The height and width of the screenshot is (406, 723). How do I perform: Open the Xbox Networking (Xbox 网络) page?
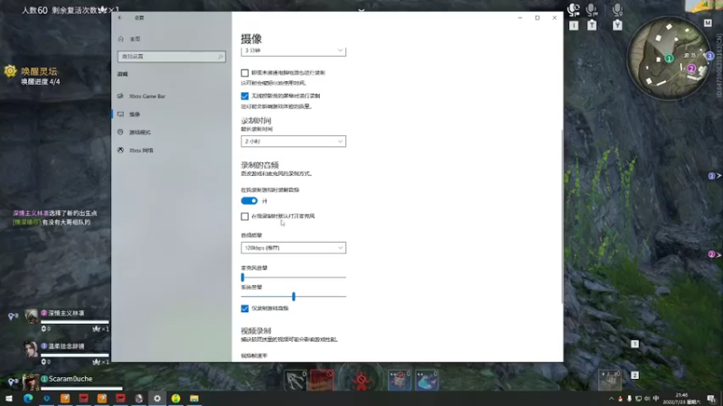pyautogui.click(x=141, y=150)
